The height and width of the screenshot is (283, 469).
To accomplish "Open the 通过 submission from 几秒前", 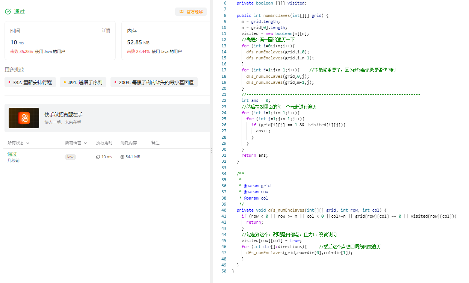I will tap(12, 154).
